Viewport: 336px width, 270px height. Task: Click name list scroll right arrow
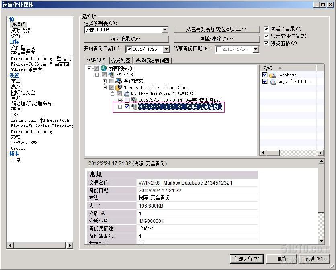pos(321,153)
